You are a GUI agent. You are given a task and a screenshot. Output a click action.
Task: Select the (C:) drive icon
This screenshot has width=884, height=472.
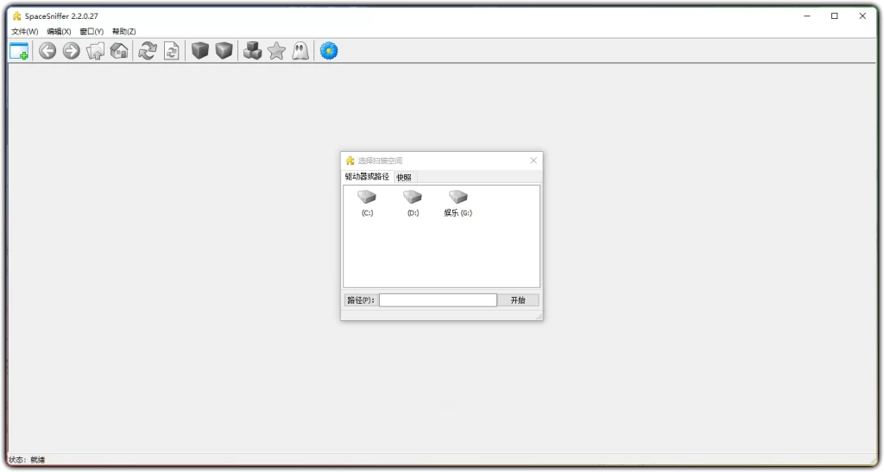click(367, 197)
